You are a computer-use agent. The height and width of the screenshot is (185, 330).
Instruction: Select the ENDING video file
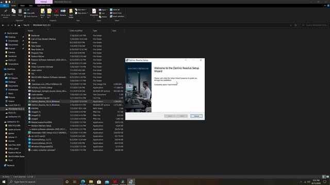(x=35, y=108)
